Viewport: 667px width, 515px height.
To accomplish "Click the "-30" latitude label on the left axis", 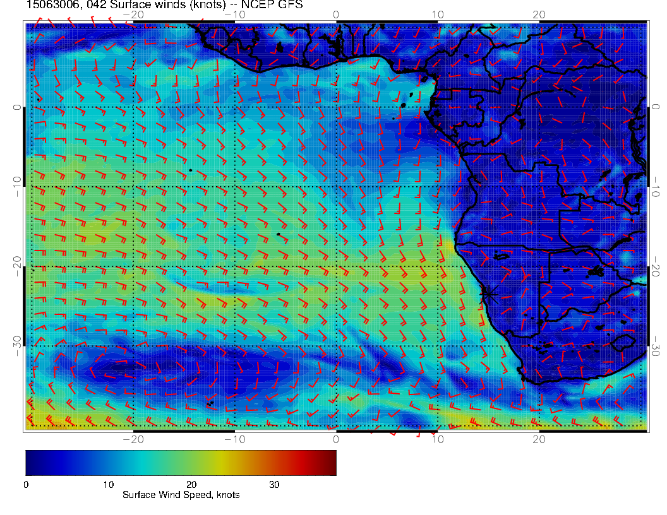I will [17, 346].
